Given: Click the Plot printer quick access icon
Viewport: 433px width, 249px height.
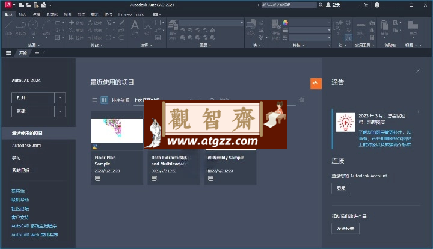Looking at the screenshot, I should pos(44,5).
